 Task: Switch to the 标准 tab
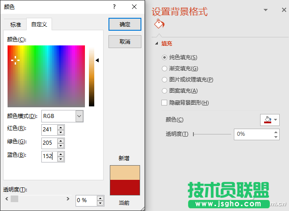click(16, 24)
